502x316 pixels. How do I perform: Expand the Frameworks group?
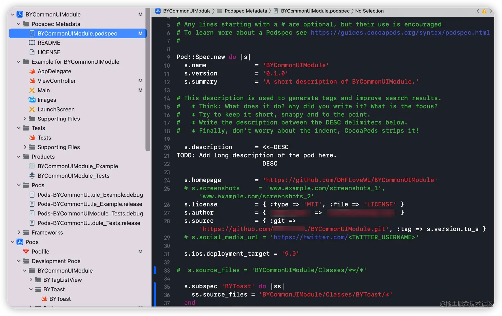tap(19, 232)
